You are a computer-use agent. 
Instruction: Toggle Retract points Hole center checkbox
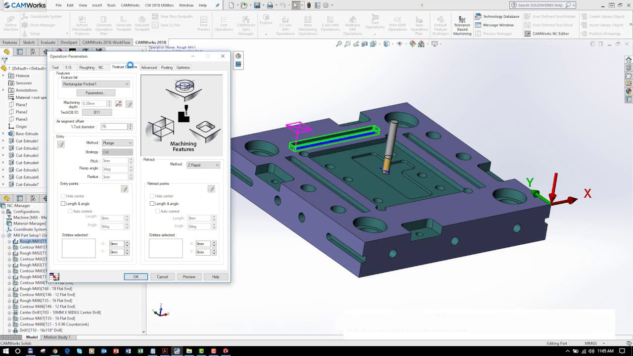tap(152, 196)
